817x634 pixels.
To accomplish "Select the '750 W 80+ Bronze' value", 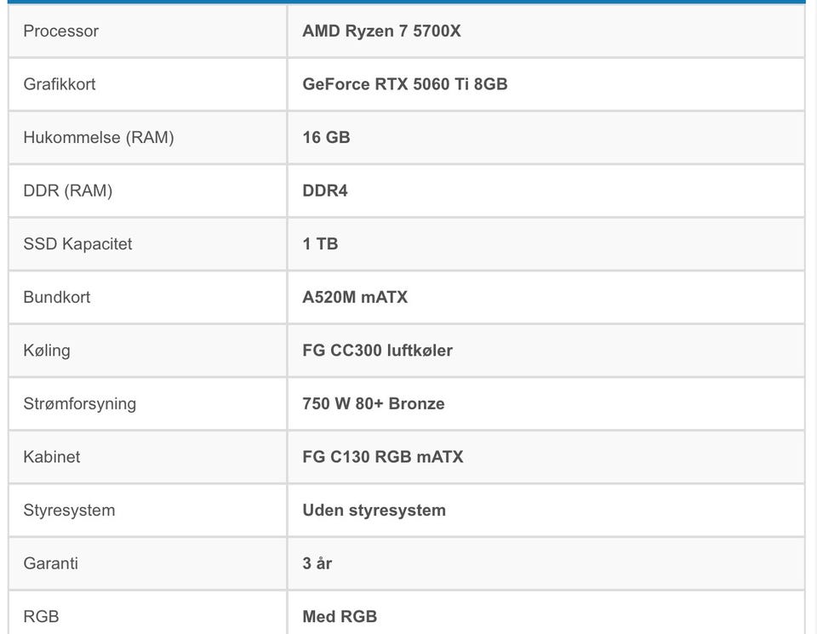I will coord(373,403).
